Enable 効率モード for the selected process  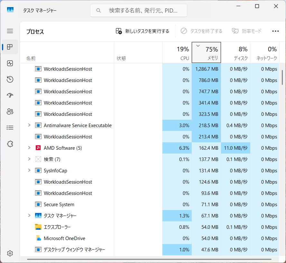click(x=246, y=31)
